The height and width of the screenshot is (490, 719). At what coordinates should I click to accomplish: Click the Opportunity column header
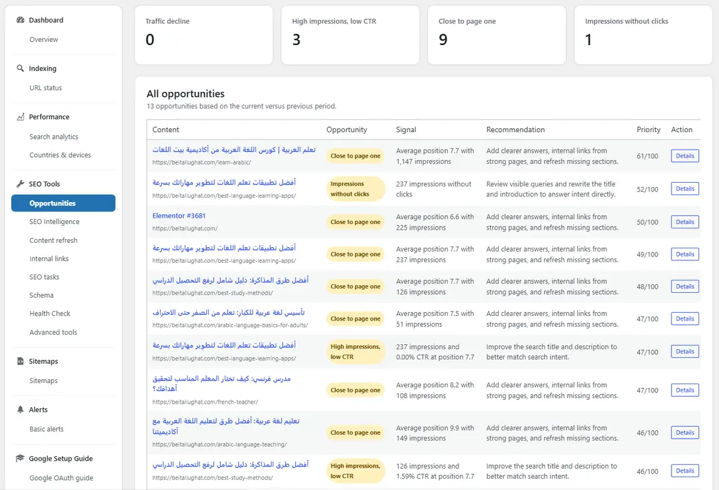click(346, 130)
